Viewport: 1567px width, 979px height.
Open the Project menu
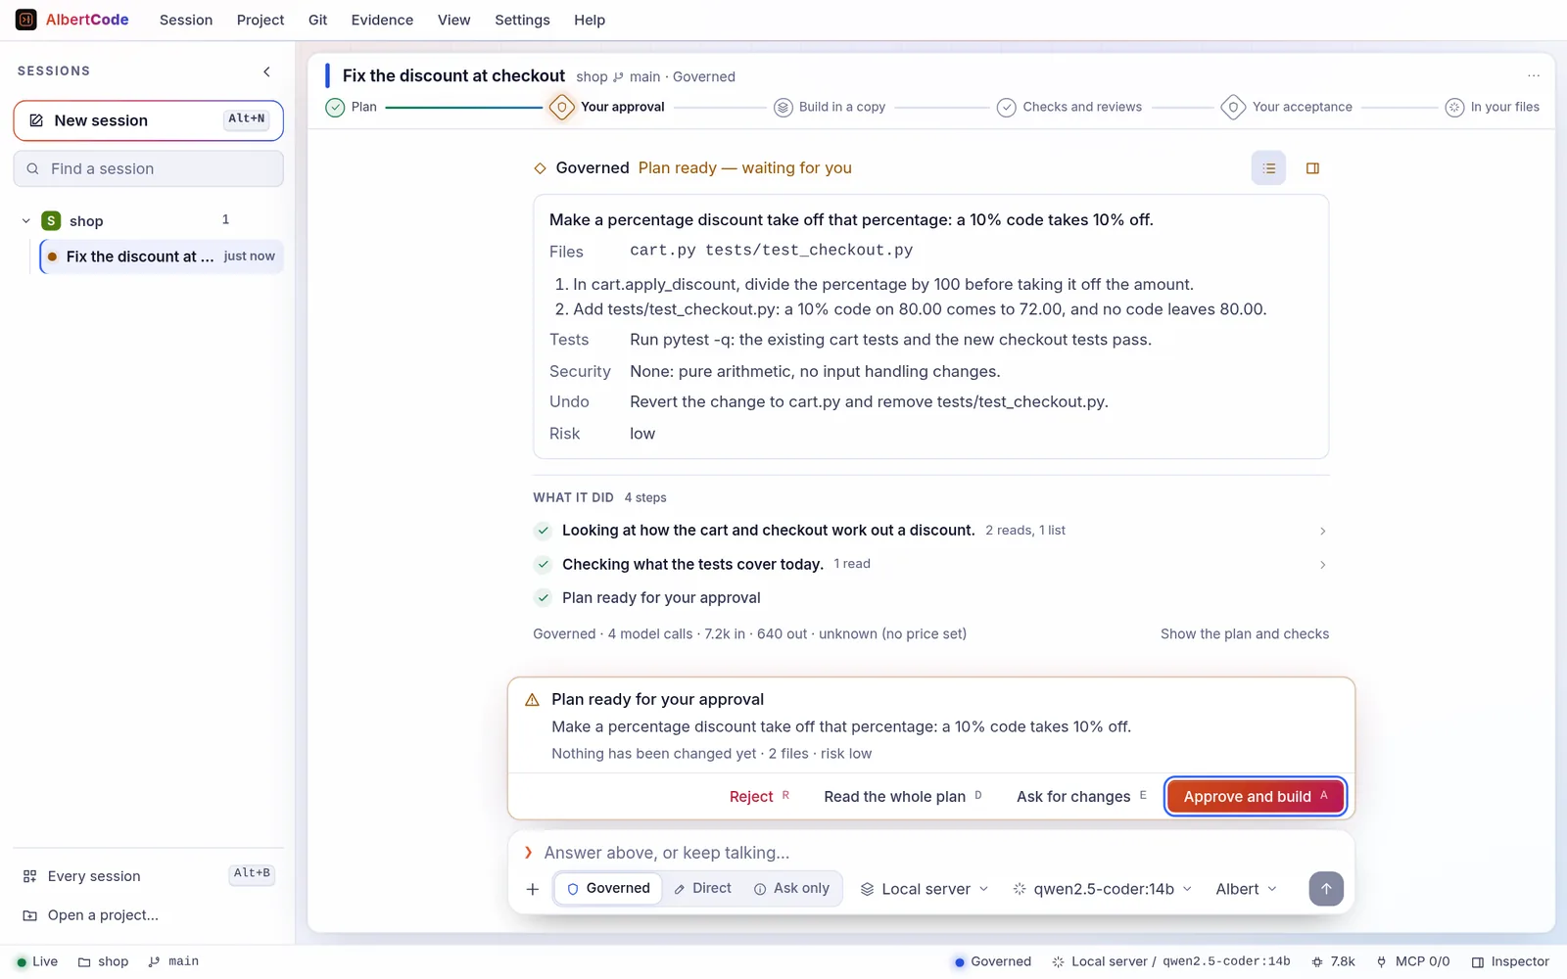tap(261, 20)
